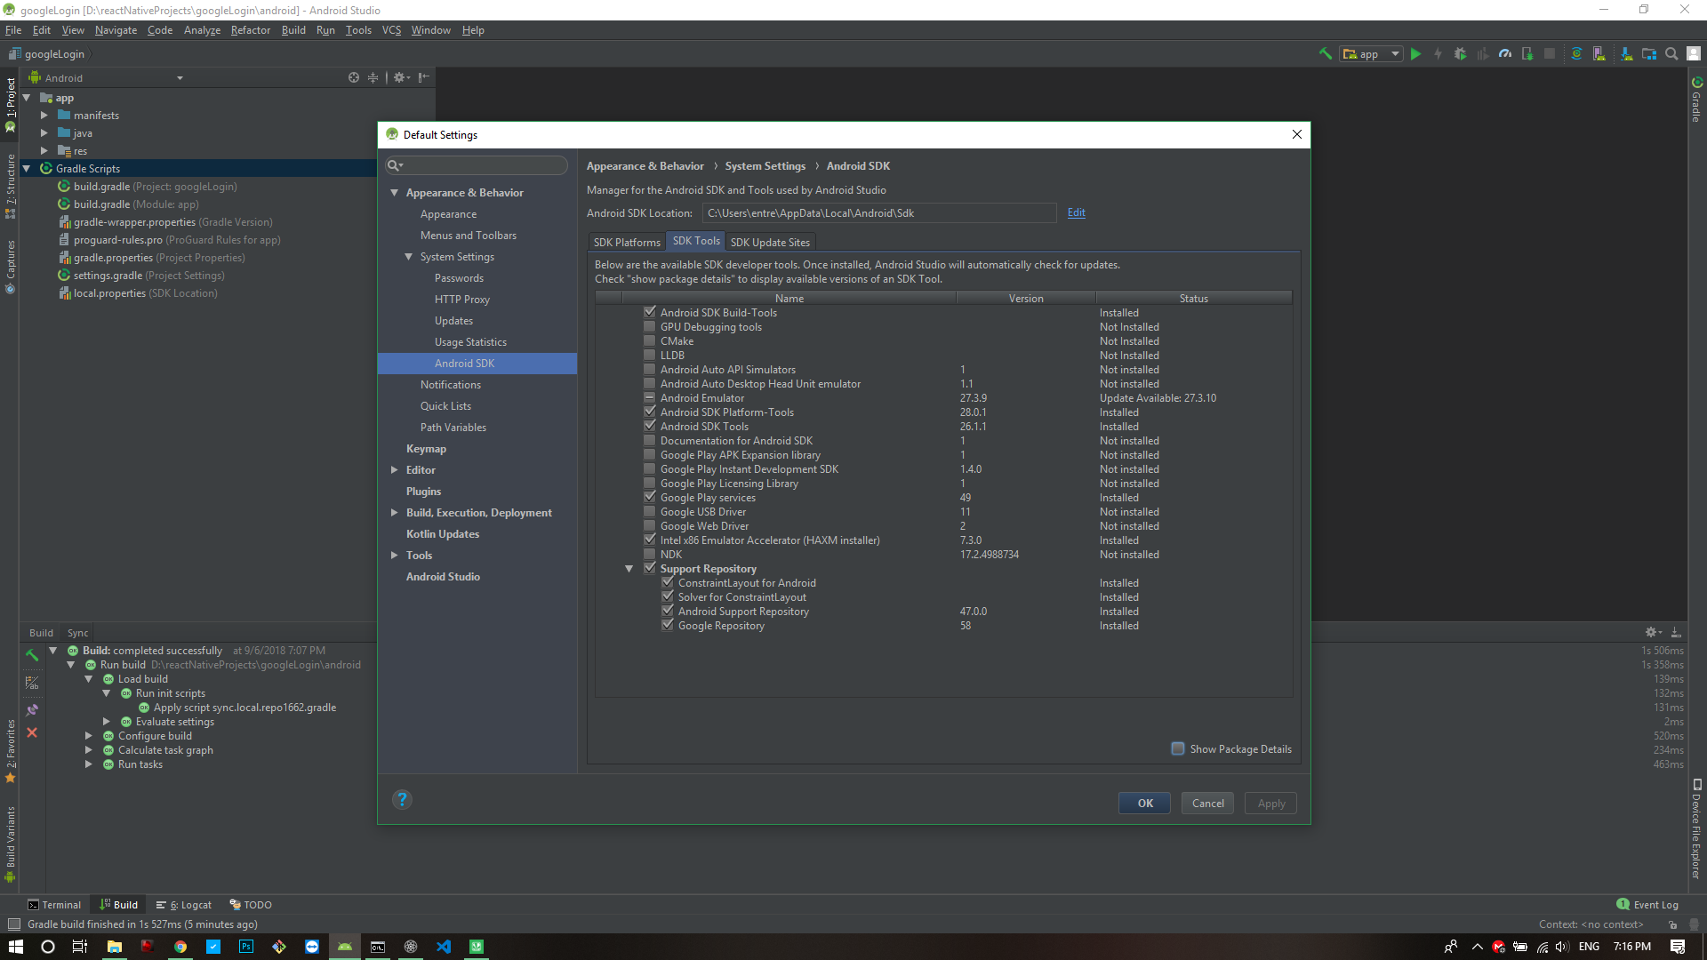Open the VCS menu
Viewport: 1707px width, 960px height.
(x=391, y=29)
